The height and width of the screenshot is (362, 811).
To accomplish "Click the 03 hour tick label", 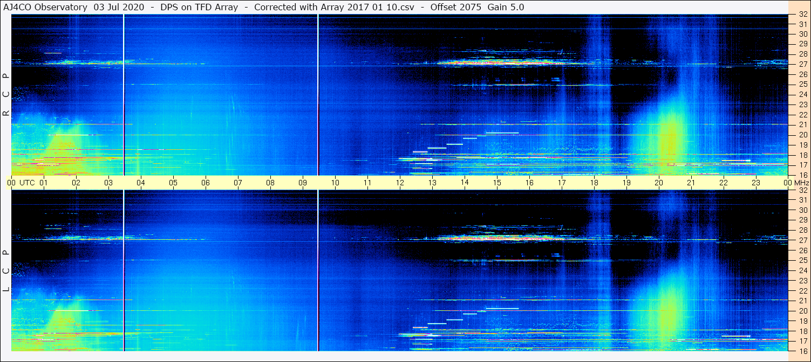I will (108, 183).
